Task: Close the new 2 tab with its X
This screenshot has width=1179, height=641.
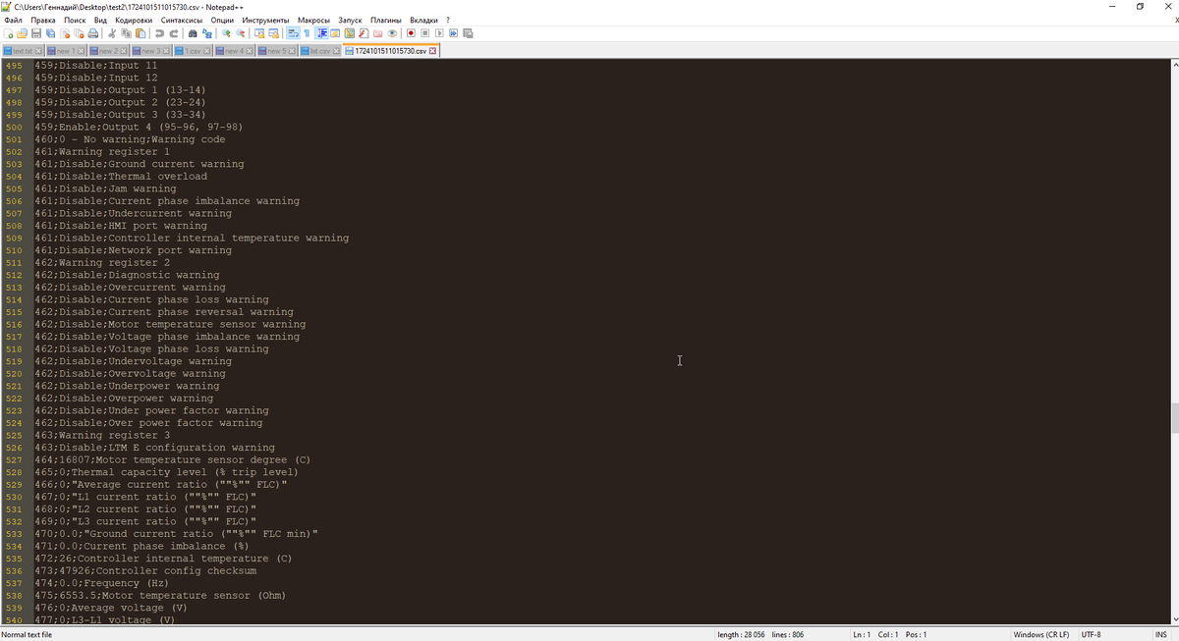Action: [x=124, y=51]
